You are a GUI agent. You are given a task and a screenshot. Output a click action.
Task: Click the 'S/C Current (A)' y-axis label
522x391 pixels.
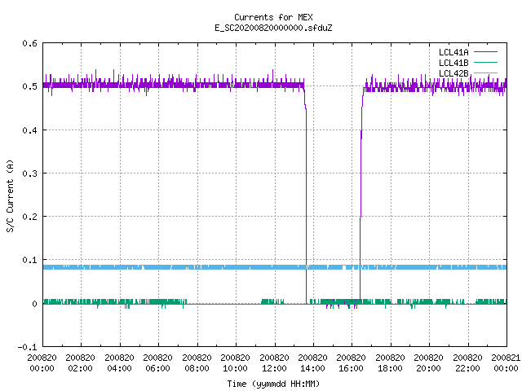point(10,195)
